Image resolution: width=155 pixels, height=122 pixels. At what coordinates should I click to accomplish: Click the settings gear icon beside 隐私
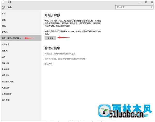[x=3, y=7]
